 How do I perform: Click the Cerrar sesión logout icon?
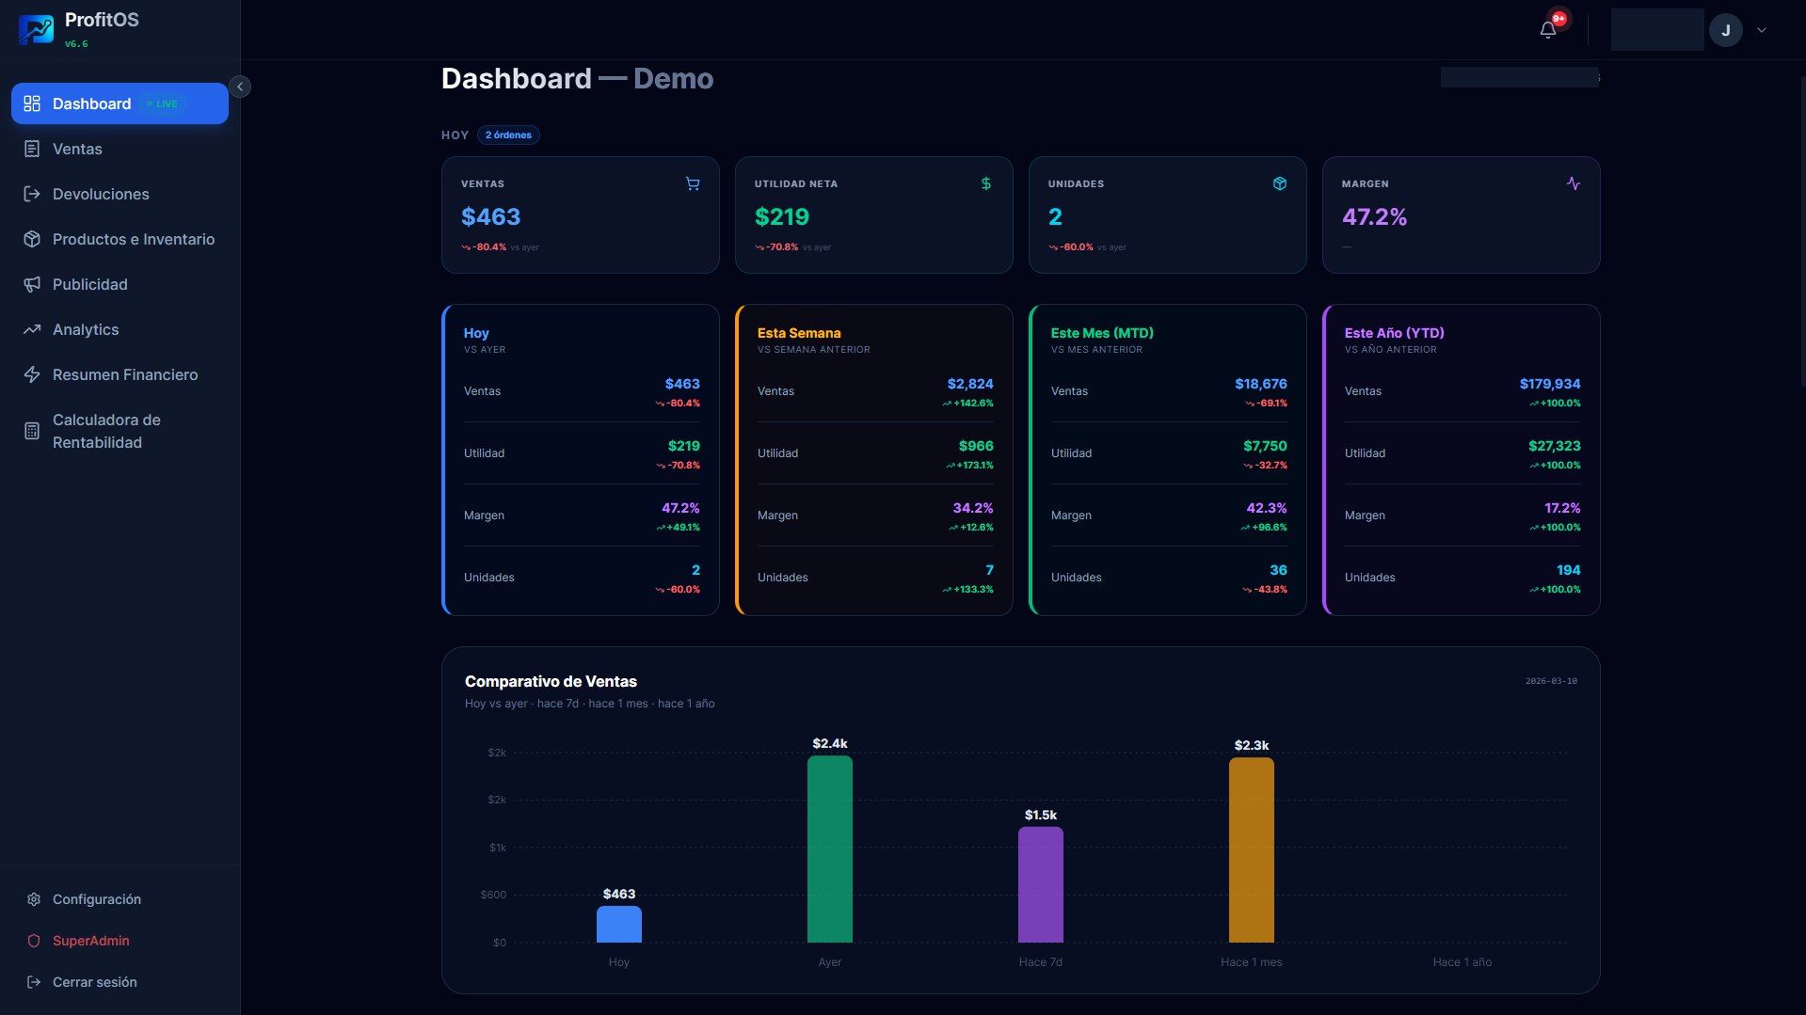(x=34, y=982)
